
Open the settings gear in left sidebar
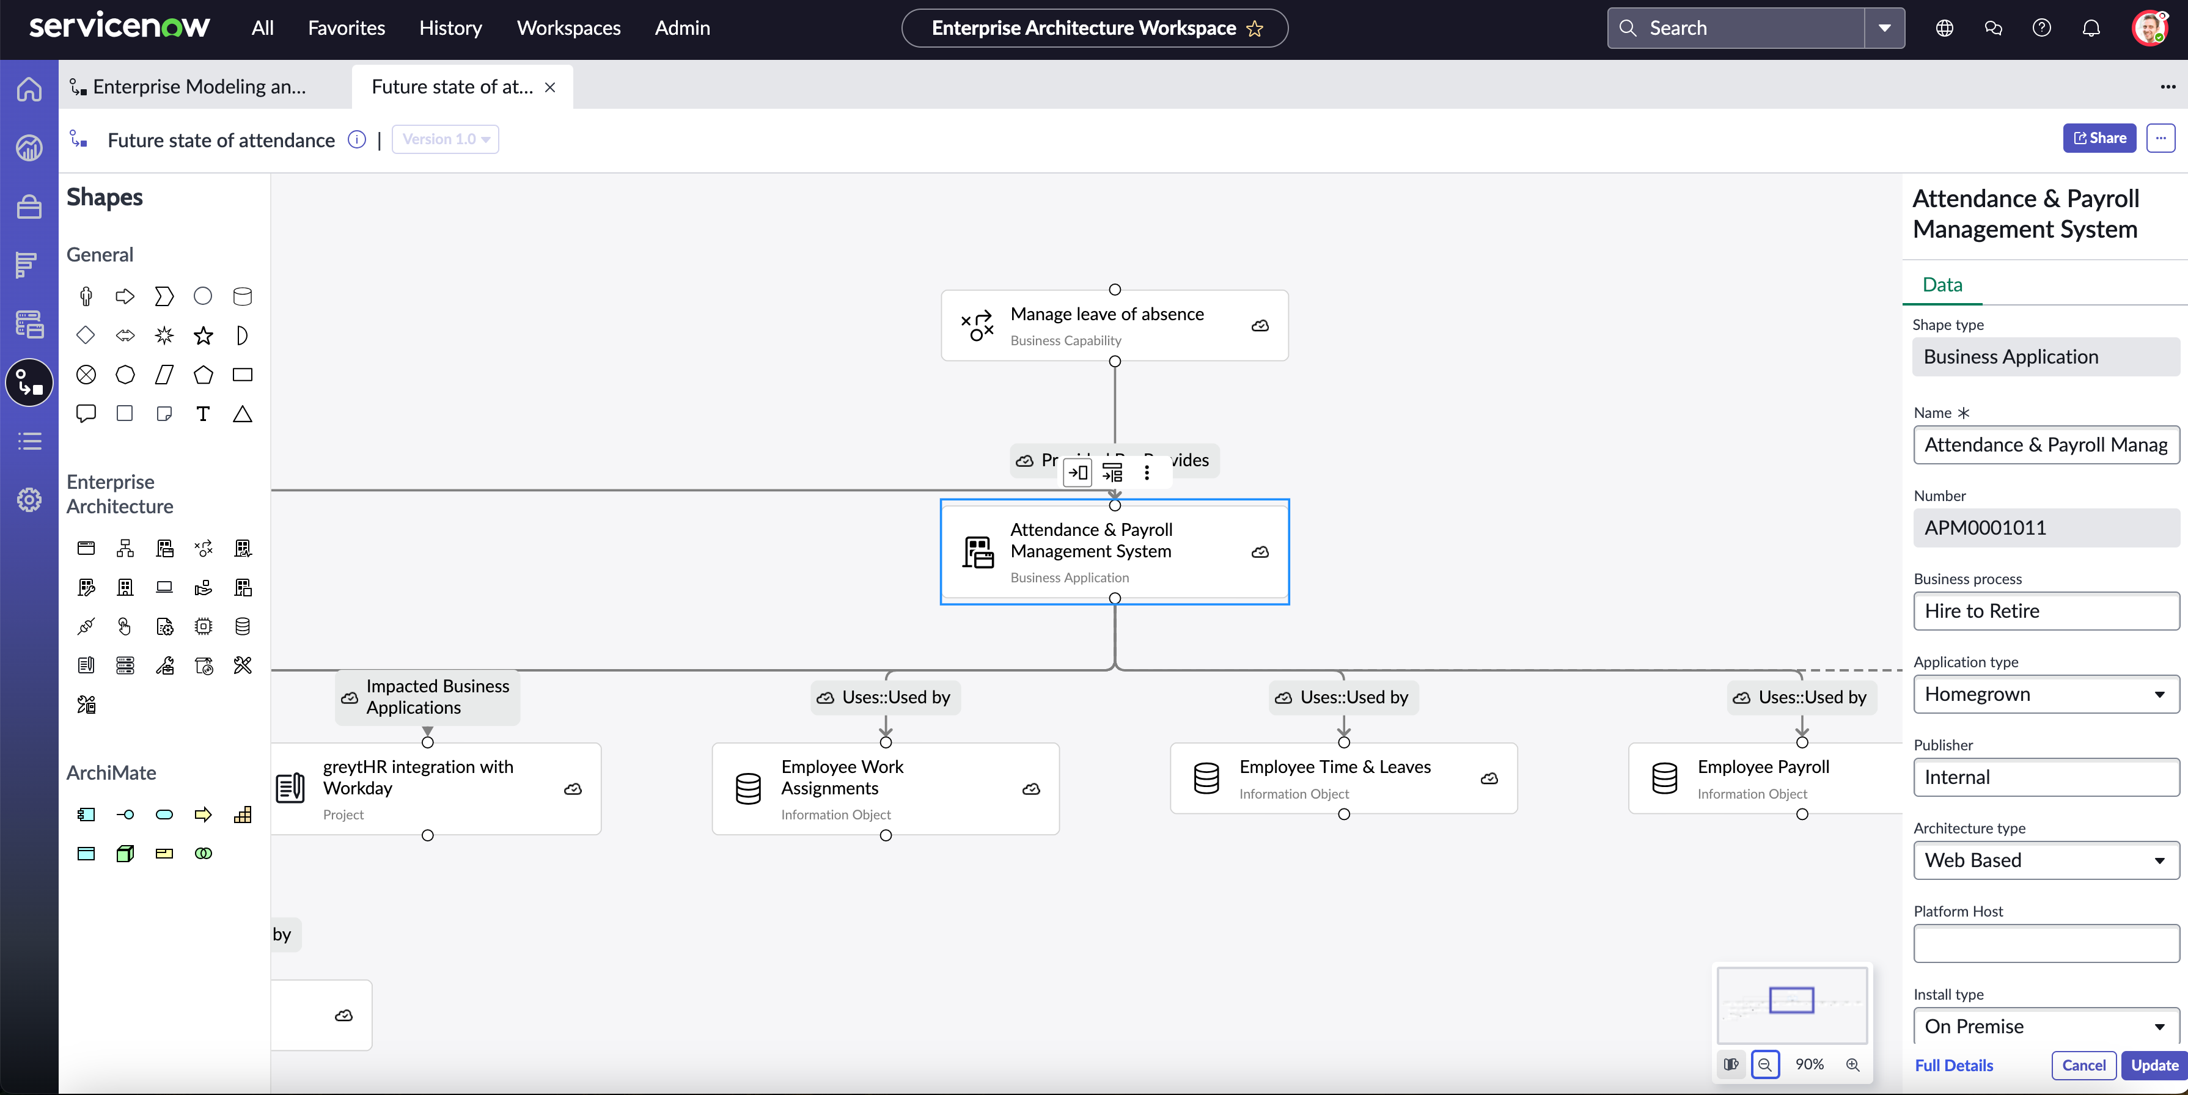click(29, 499)
